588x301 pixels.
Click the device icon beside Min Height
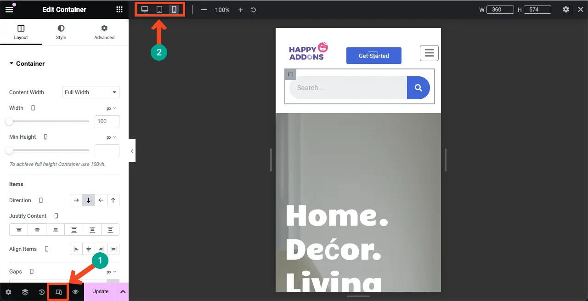pos(45,137)
